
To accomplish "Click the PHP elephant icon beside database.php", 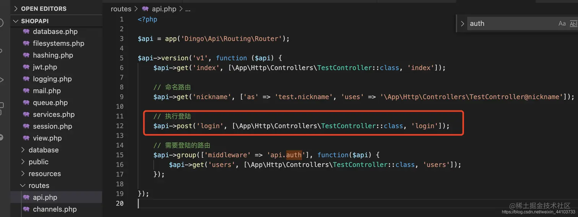I will click(x=26, y=31).
